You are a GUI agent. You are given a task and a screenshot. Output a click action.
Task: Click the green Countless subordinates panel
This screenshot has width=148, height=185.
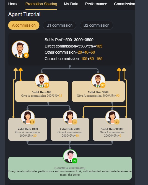pos(70,168)
